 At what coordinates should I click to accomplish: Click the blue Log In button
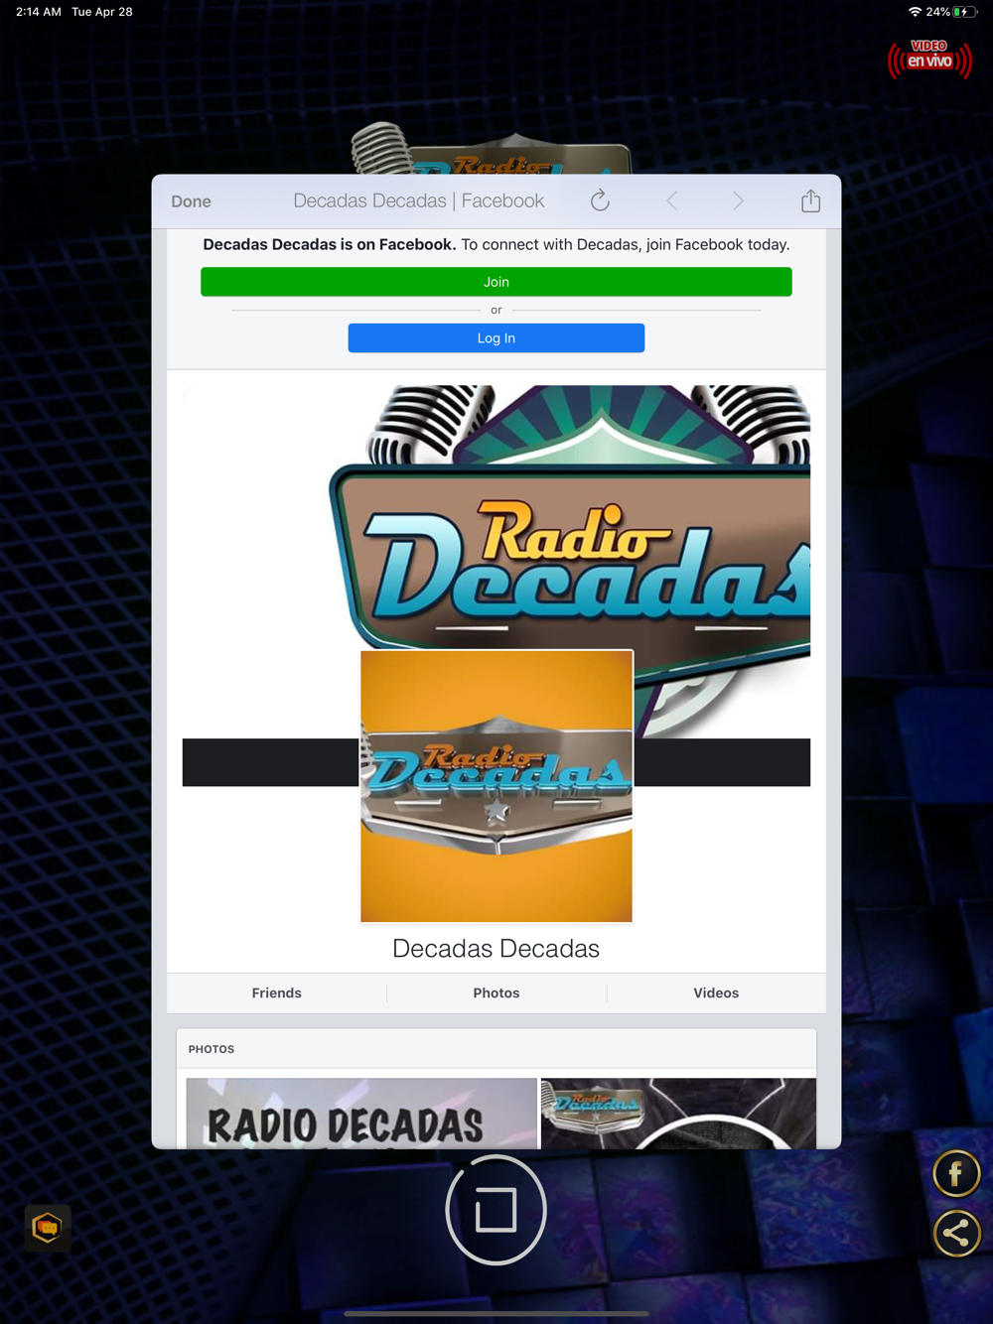click(x=496, y=338)
